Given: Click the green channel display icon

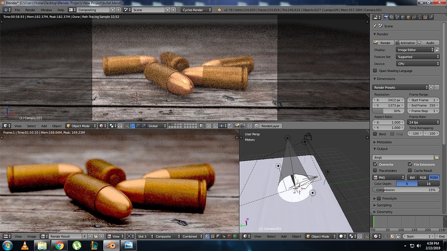Looking at the screenshot, I should 235,236.
